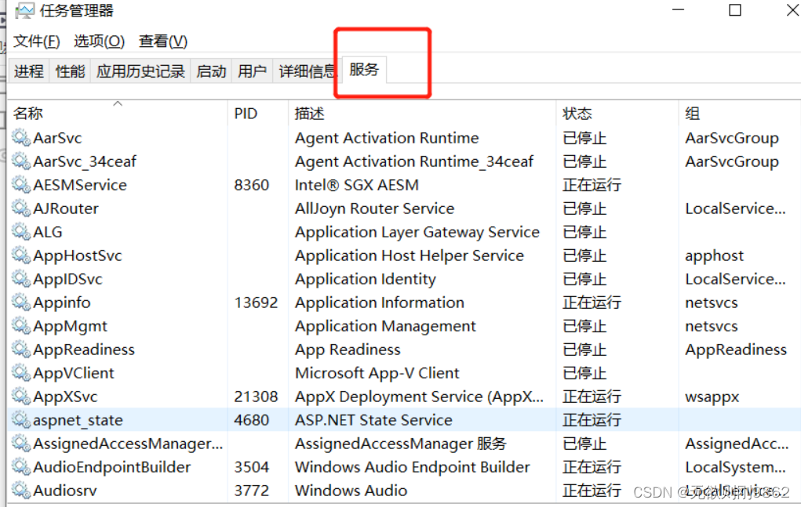Click 已停止 status in AppReadiness row

(x=584, y=349)
